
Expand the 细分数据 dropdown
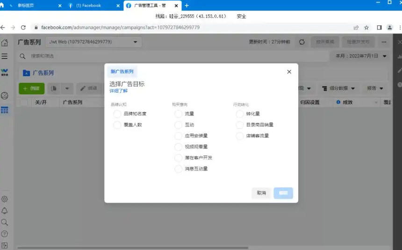[x=338, y=88]
